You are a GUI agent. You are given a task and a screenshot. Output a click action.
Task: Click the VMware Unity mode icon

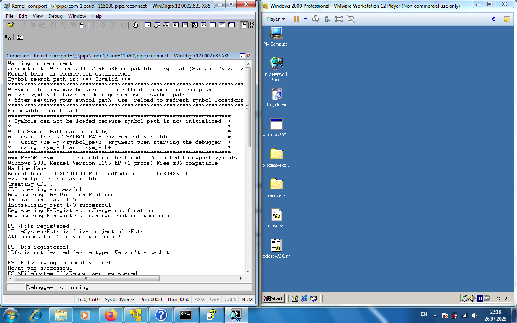[x=351, y=19]
